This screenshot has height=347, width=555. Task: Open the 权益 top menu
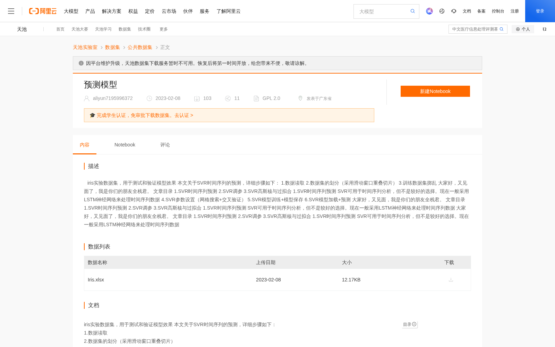(133, 11)
